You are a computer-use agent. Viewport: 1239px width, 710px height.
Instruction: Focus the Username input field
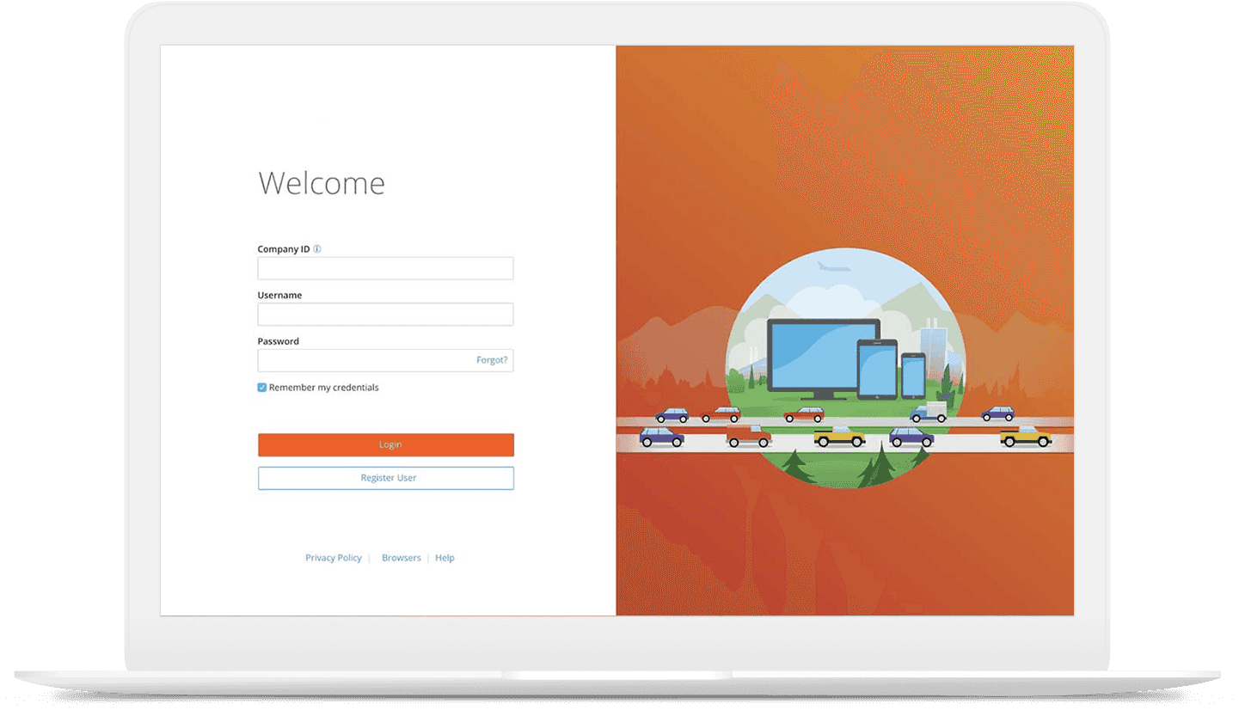click(x=385, y=314)
